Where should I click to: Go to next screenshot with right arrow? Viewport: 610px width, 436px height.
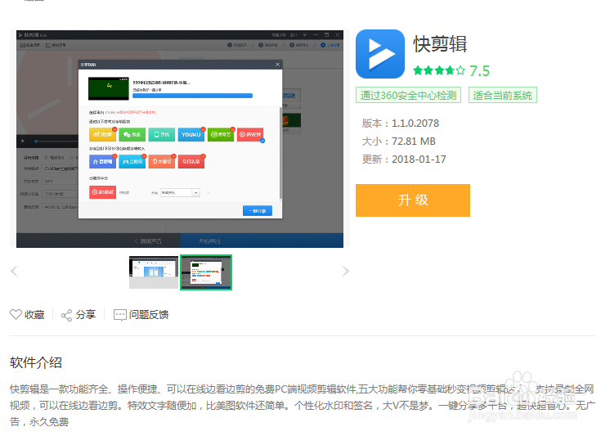coord(345,271)
